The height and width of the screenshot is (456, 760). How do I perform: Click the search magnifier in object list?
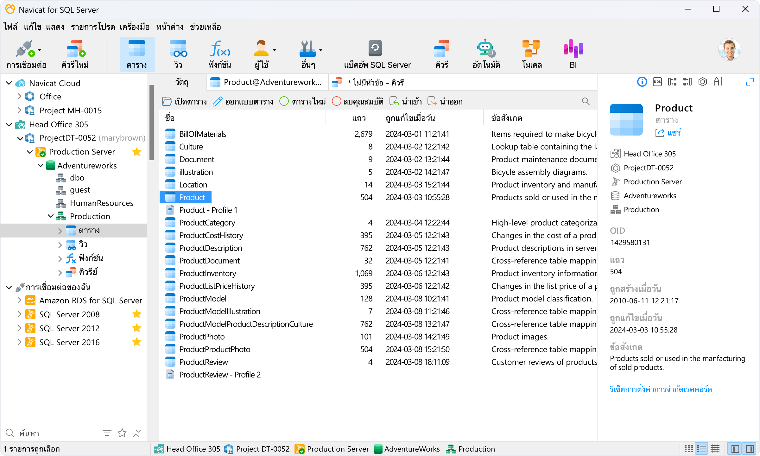586,101
